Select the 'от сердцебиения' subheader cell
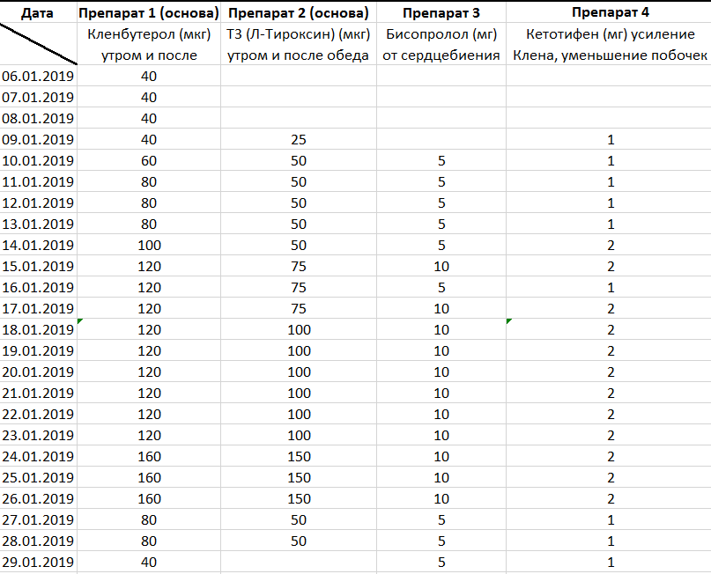Image resolution: width=711 pixels, height=574 pixels. 441,55
